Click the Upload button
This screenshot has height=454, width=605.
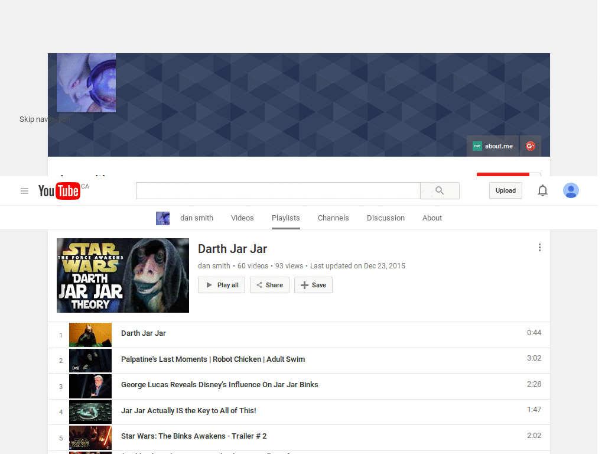(x=506, y=191)
